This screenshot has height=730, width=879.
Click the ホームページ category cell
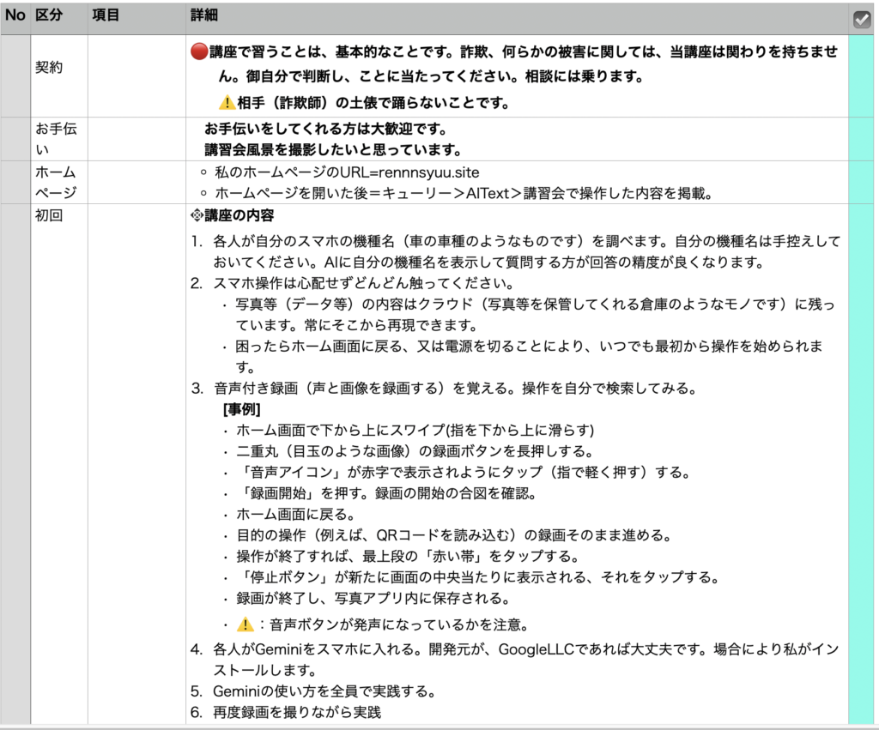point(56,182)
